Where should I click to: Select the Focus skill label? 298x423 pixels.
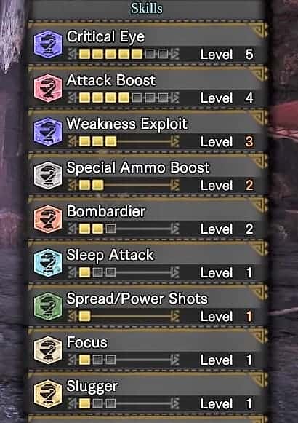[x=87, y=342]
